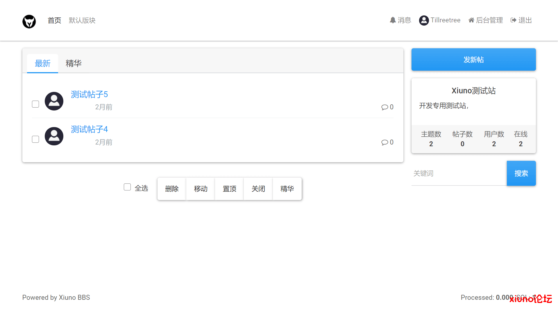Screen dimensions: 558x314
Task: Click the 主题数 statistic
Action: click(431, 139)
